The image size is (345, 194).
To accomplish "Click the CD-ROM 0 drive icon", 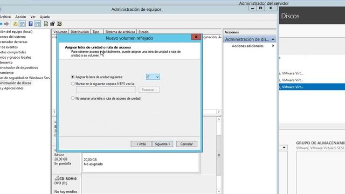I will 57,178.
